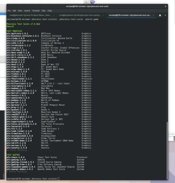The width and height of the screenshot is (175, 183).
Task: Click 'Games Using The ioquake3 Engine' text
Action: point(56,167)
